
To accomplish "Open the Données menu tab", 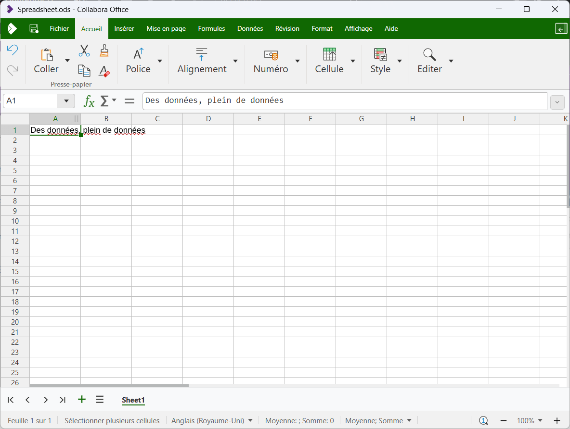I will point(250,28).
